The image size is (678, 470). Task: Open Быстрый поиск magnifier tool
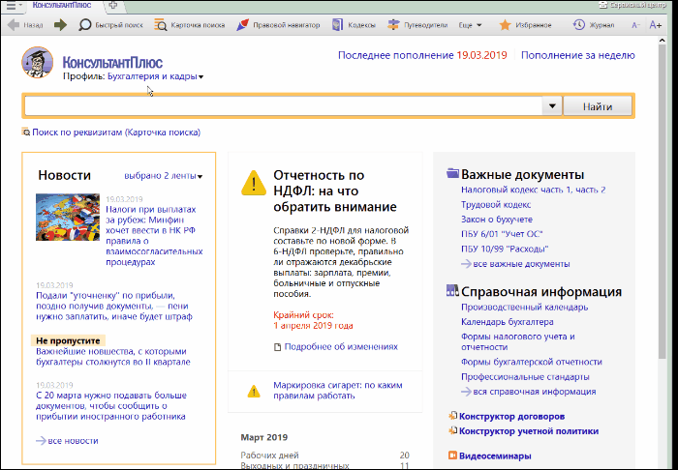tap(85, 25)
